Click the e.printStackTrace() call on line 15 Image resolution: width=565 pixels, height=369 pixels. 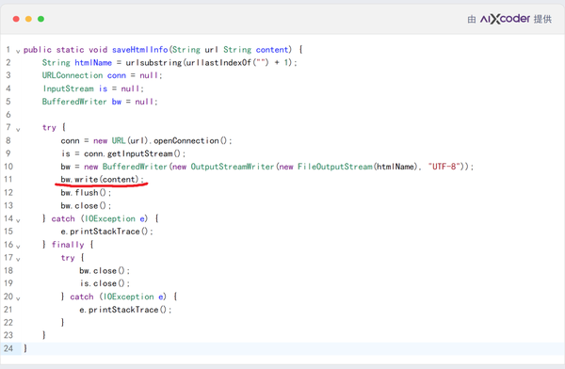click(106, 232)
